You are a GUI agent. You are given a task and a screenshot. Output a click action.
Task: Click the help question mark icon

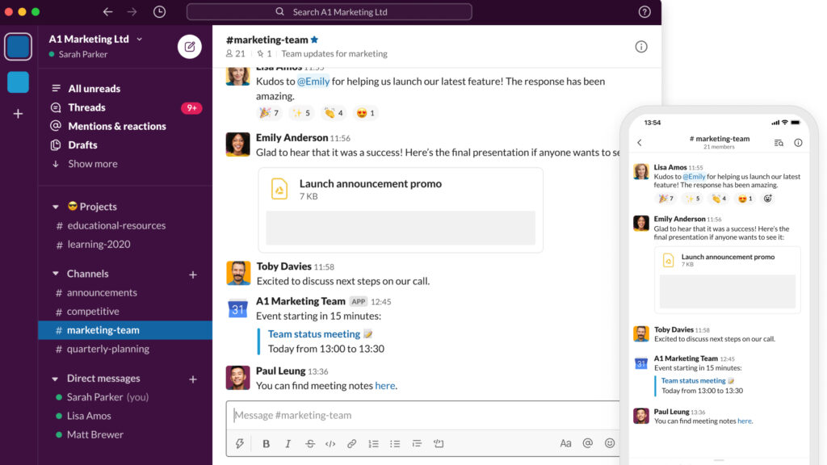pos(644,12)
